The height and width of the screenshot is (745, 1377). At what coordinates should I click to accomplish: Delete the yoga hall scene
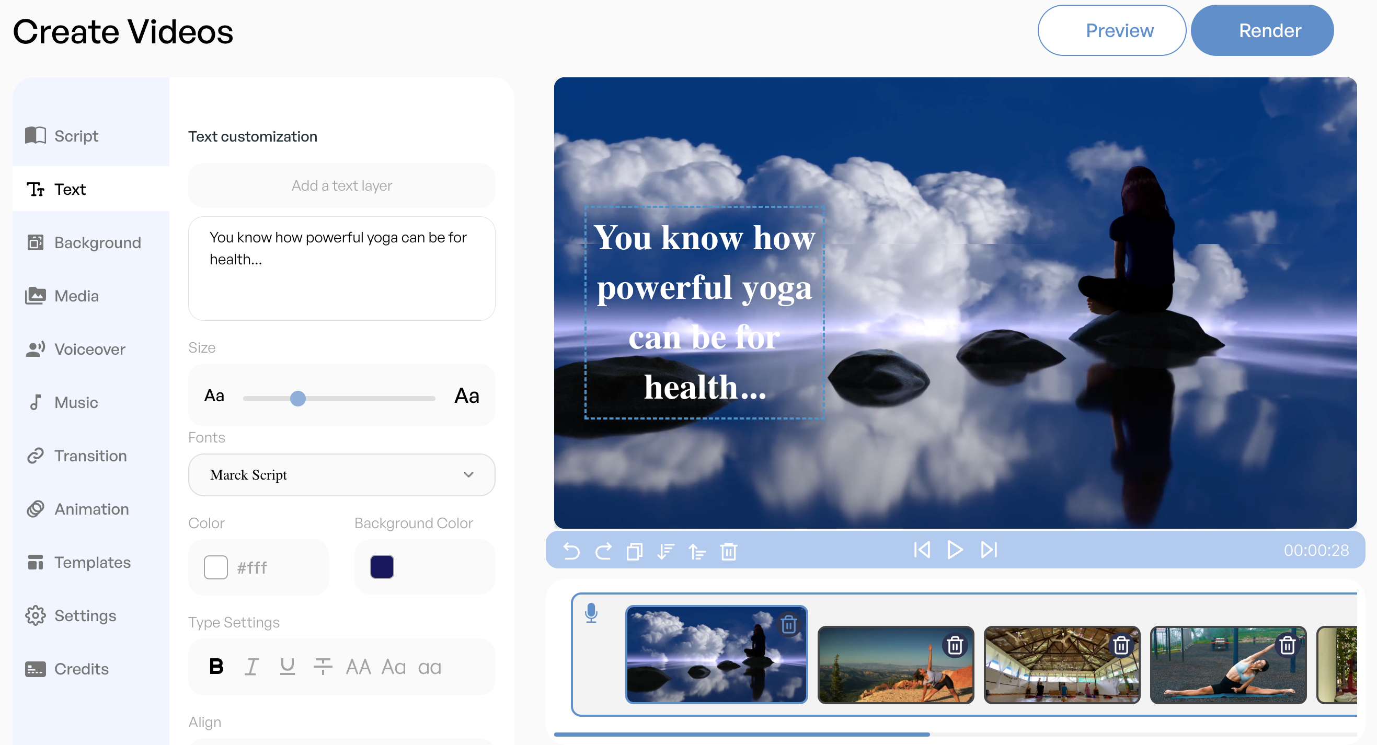[x=1121, y=645]
